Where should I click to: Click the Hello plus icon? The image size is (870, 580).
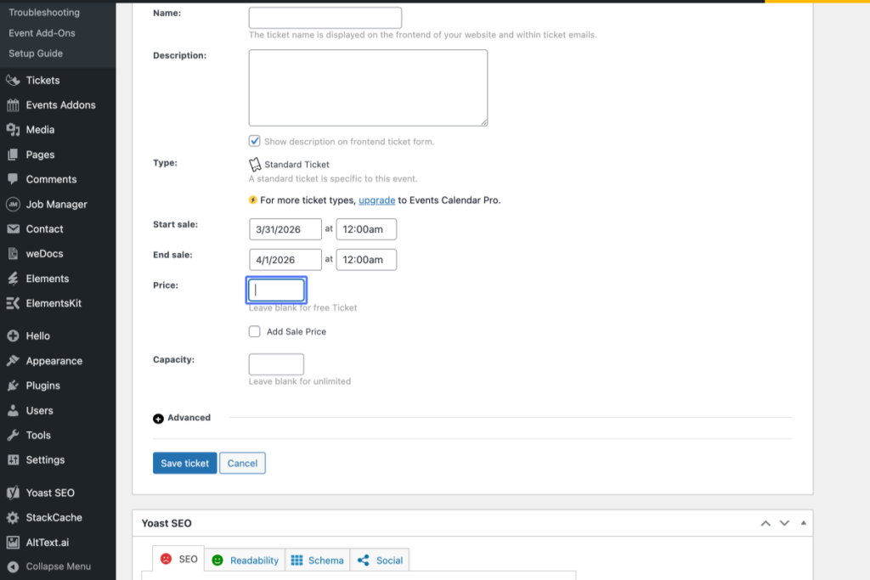pos(13,336)
